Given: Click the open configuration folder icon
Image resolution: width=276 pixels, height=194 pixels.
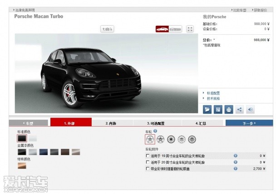Looking at the screenshot, I should (207, 109).
